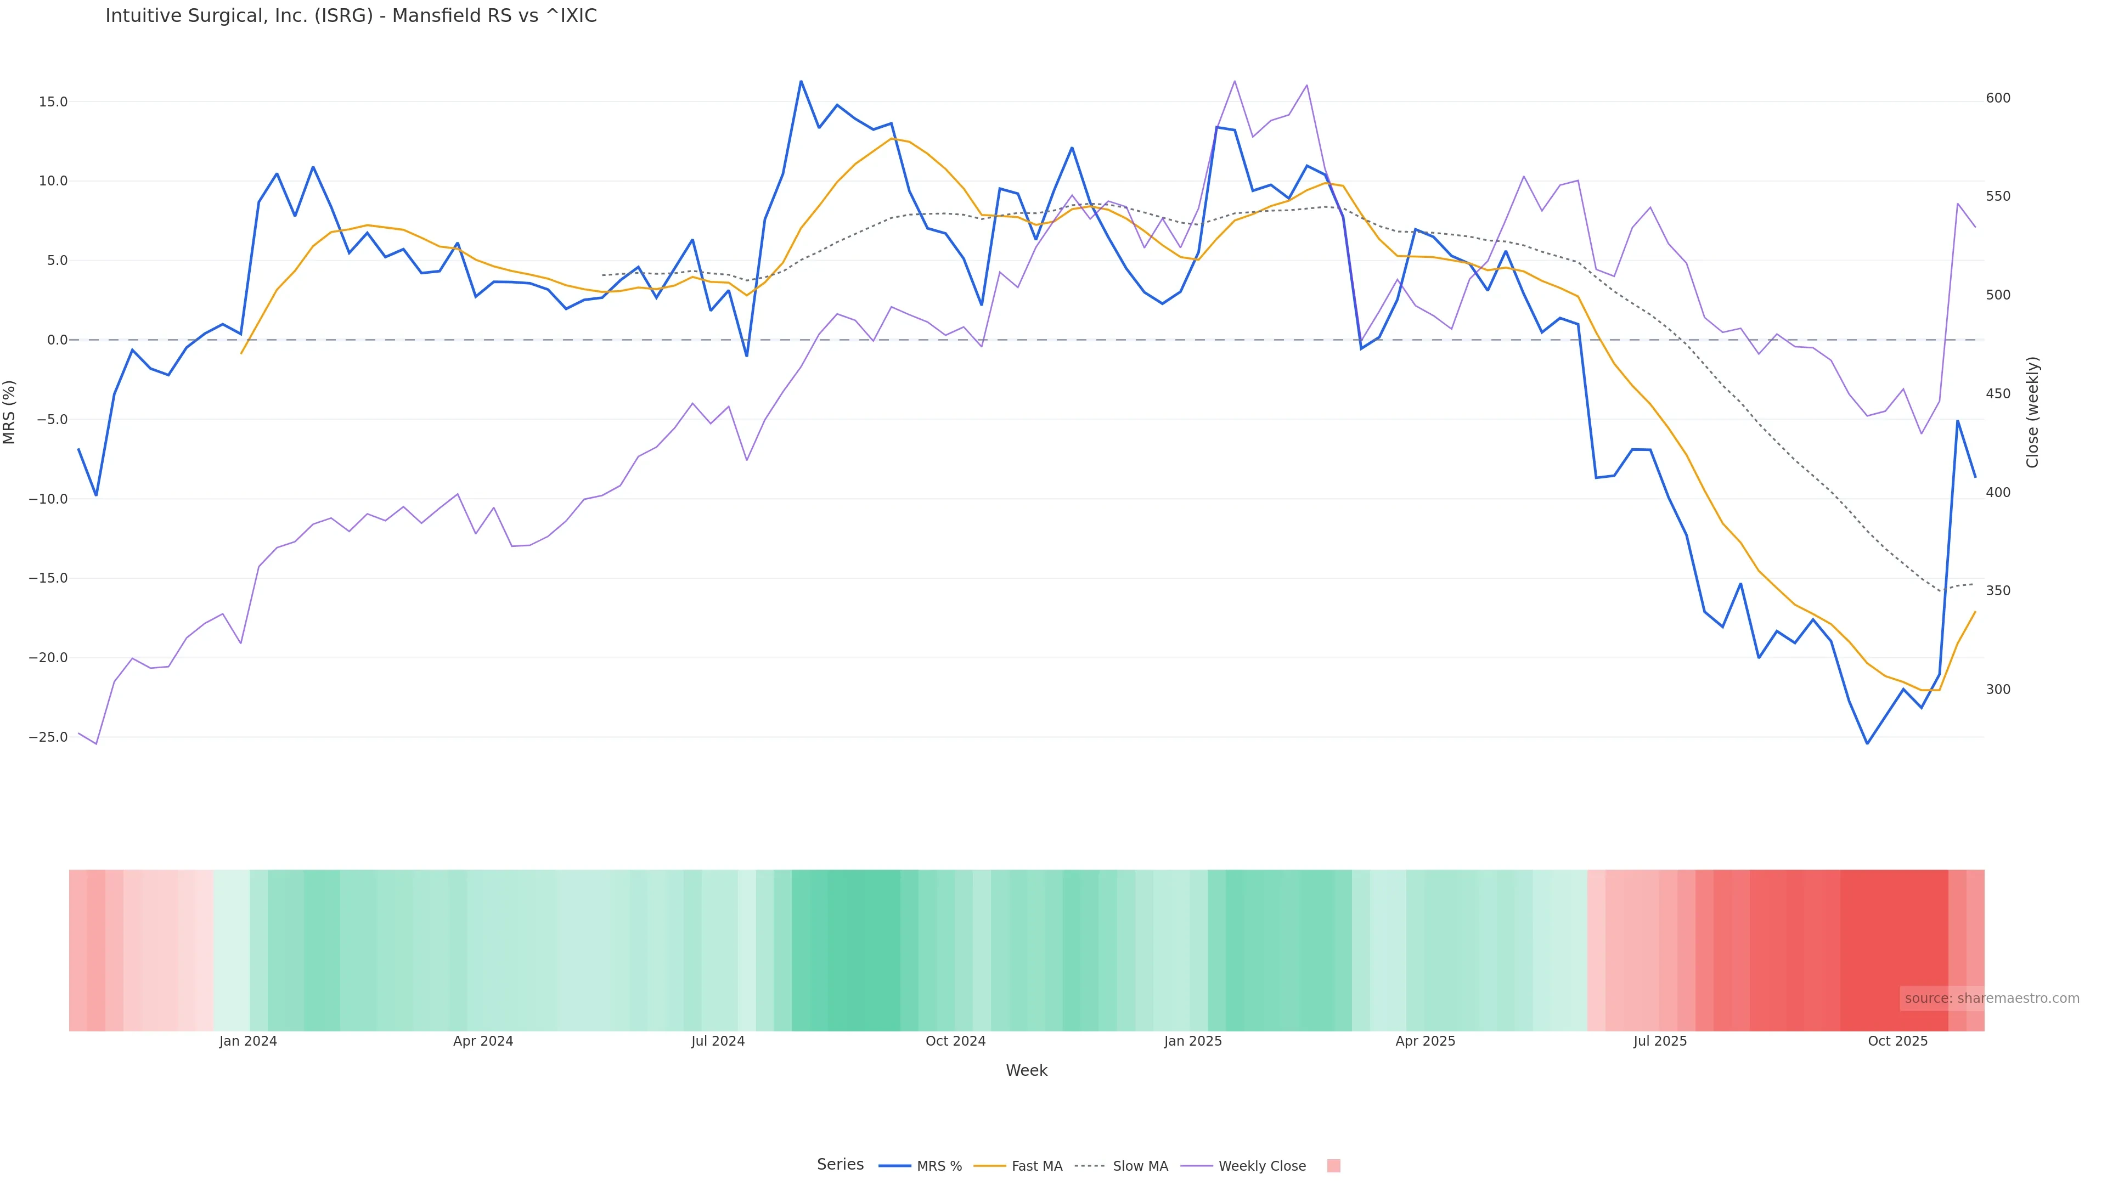Screen dimensions: 2107x1185
Task: Toggle the Slow MA legend series
Action: [x=1140, y=1166]
